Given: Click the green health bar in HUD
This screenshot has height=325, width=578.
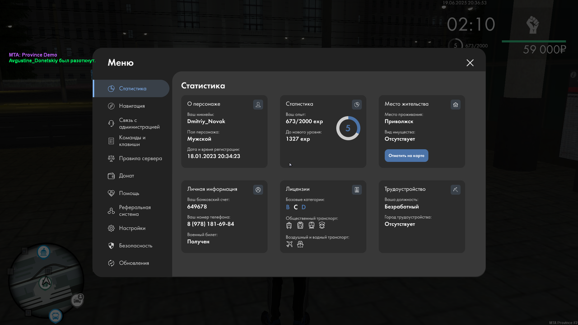Looking at the screenshot, I should coord(534,42).
